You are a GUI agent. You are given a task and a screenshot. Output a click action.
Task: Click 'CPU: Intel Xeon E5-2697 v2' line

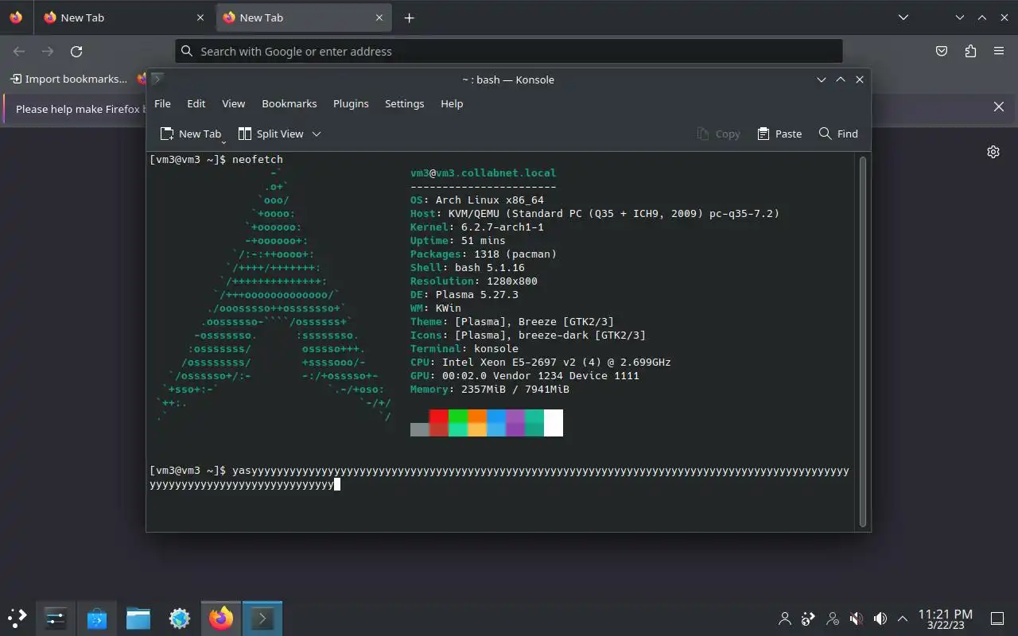click(x=541, y=362)
